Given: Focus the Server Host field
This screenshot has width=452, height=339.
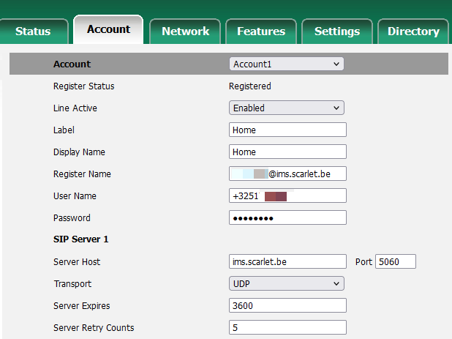Looking at the screenshot, I should tap(287, 262).
